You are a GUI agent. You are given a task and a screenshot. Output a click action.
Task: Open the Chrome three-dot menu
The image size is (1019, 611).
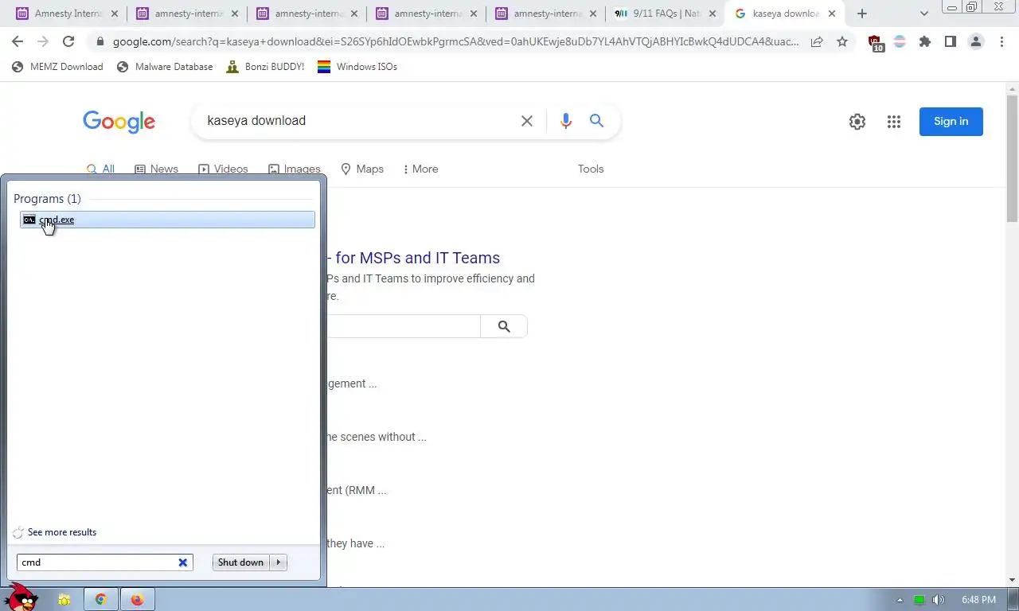(1001, 42)
